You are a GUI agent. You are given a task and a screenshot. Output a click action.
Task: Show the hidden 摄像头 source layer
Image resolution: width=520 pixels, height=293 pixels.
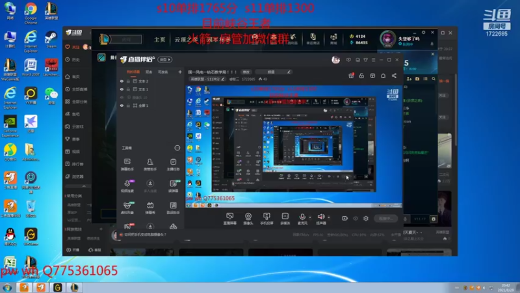click(x=122, y=97)
